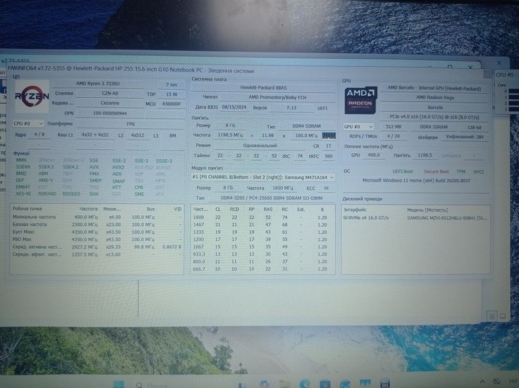Viewport: 519px width, 388px height.
Task: Click the AES-NI feature label
Action: pos(23,194)
